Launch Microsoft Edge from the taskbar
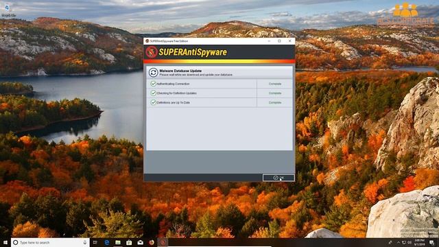The width and height of the screenshot is (439, 247). pyautogui.click(x=107, y=242)
